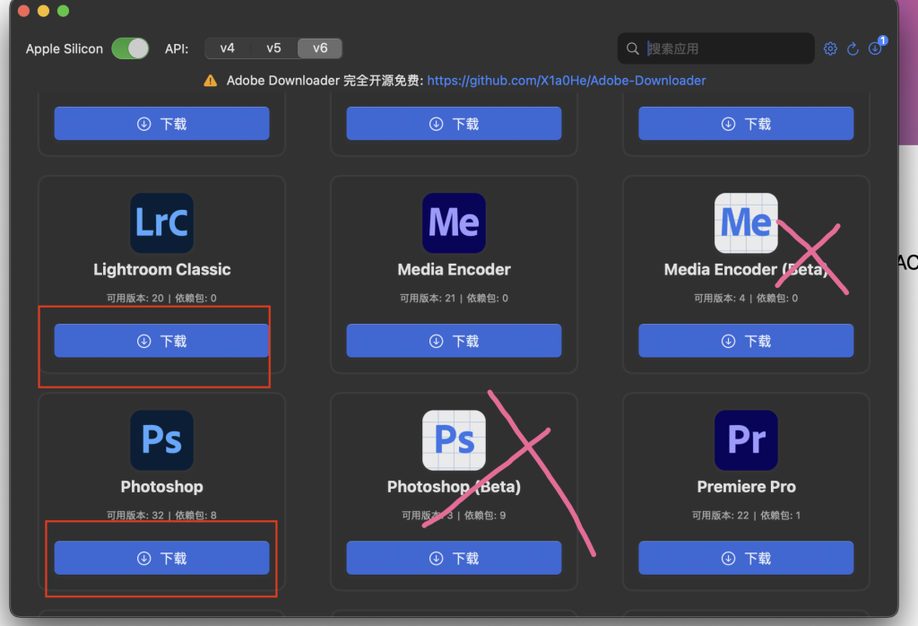The image size is (918, 626).
Task: Select API version v5
Action: pyautogui.click(x=273, y=48)
